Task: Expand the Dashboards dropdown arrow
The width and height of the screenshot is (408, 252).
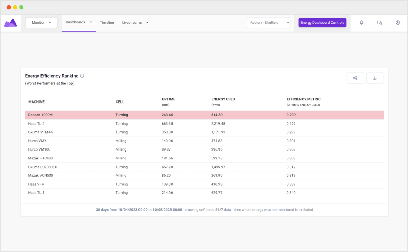Action: (x=90, y=22)
